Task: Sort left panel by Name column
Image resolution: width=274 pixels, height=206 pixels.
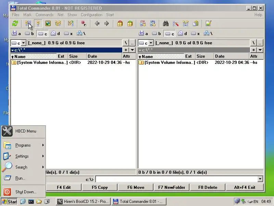Action: [34, 56]
